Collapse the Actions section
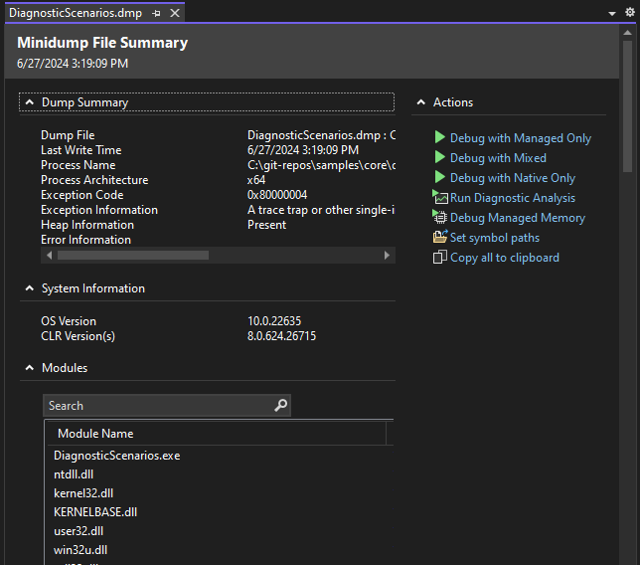 (x=421, y=102)
